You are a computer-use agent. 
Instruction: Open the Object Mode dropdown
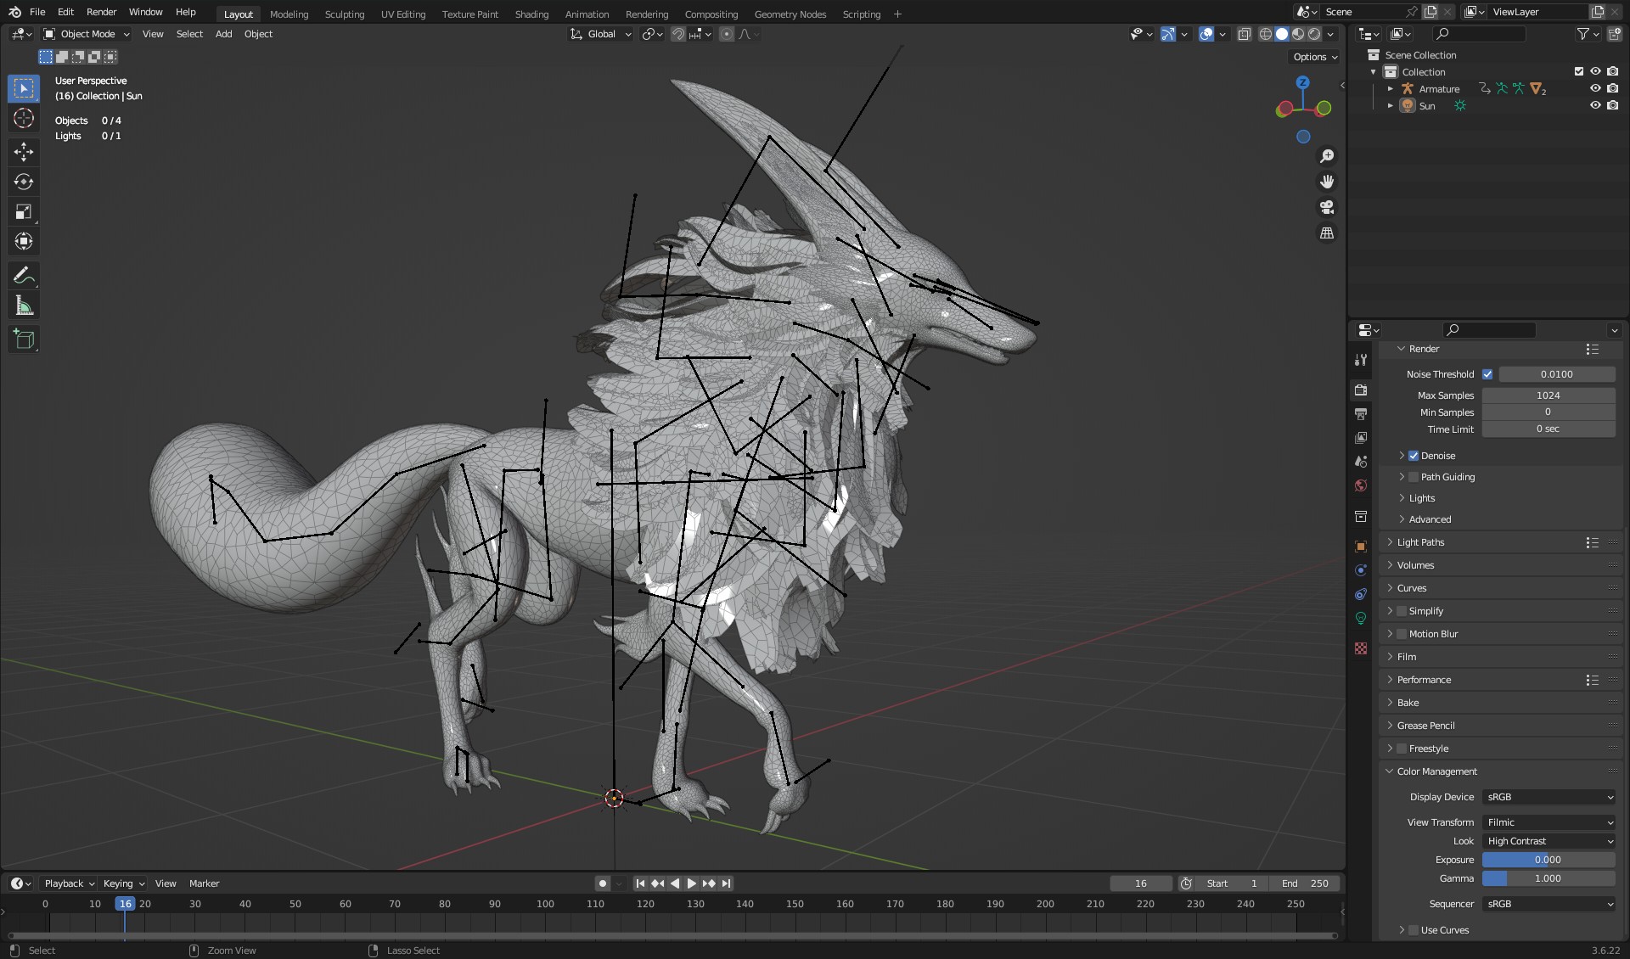click(x=87, y=34)
